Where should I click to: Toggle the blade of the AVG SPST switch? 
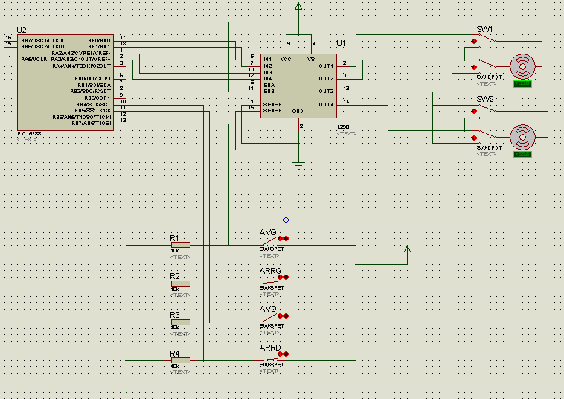pos(270,241)
